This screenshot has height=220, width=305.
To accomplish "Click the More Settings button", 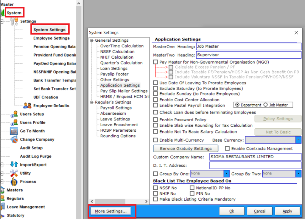I will point(111,211).
